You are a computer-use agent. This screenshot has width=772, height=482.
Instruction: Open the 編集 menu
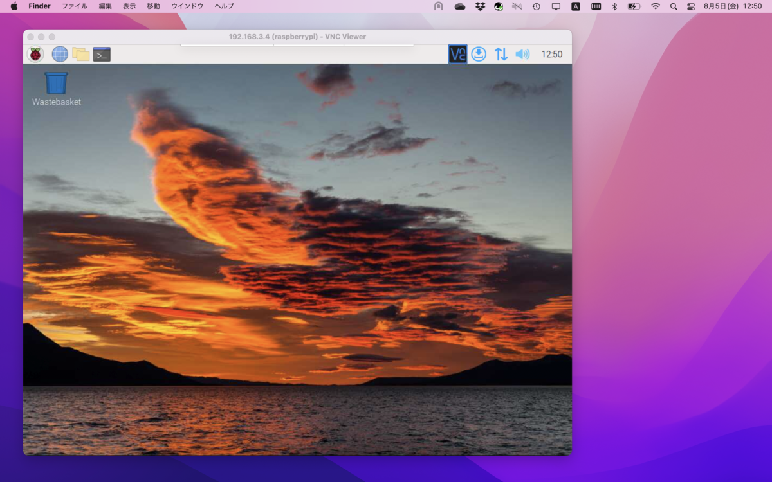tap(105, 6)
